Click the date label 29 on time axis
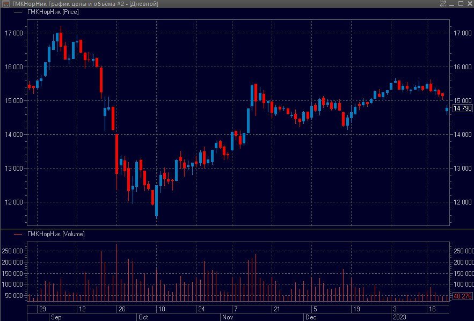The width and height of the screenshot is (474, 321). (42, 309)
